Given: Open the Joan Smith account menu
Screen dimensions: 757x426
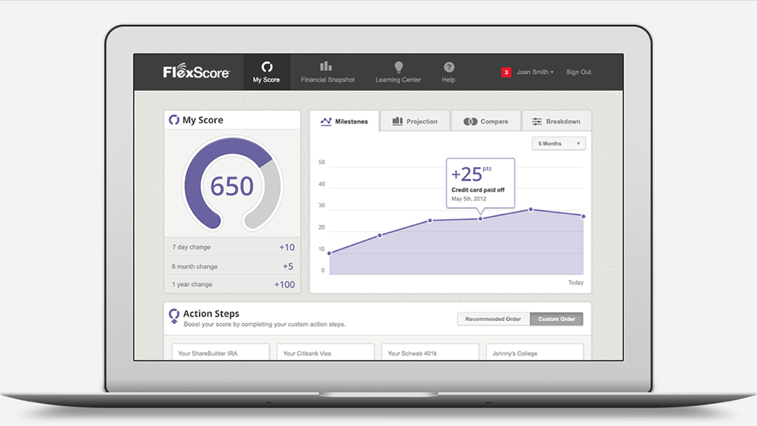Looking at the screenshot, I should tap(534, 72).
